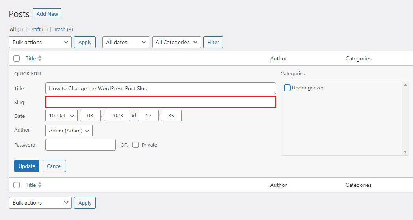Sort by Title in top header

point(31,58)
